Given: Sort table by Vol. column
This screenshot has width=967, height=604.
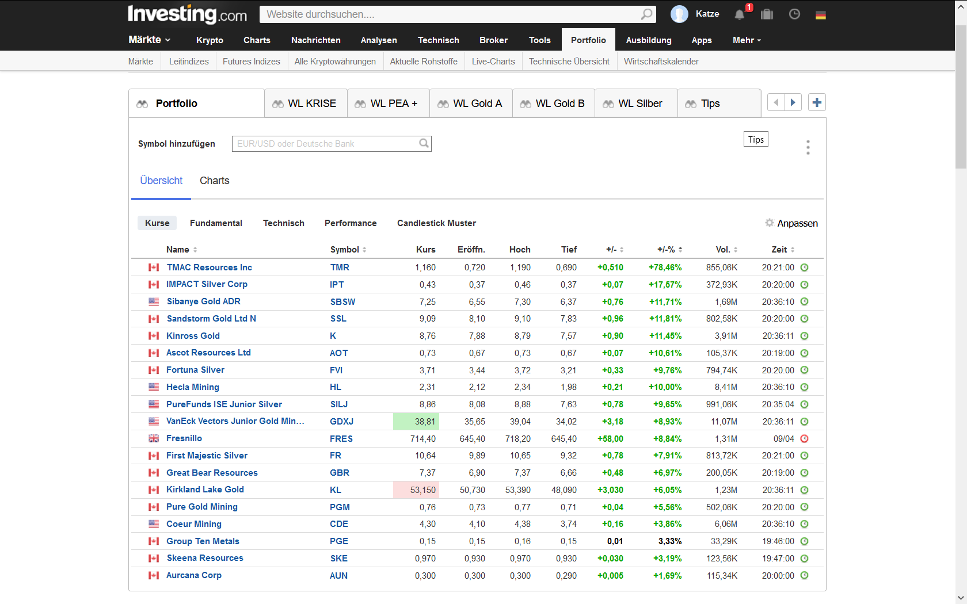Looking at the screenshot, I should 726,250.
